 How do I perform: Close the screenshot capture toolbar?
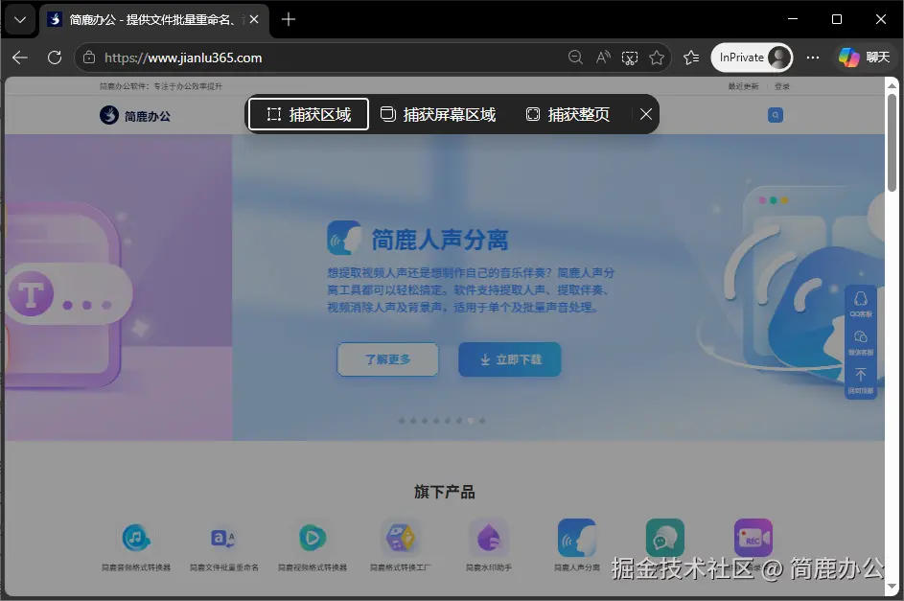point(645,114)
